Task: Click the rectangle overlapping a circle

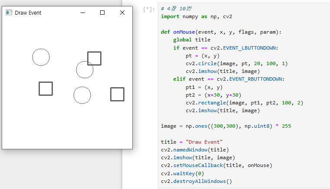Action: (x=94, y=58)
